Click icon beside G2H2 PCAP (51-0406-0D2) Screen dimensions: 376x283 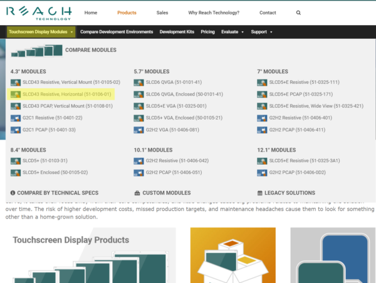click(262, 173)
